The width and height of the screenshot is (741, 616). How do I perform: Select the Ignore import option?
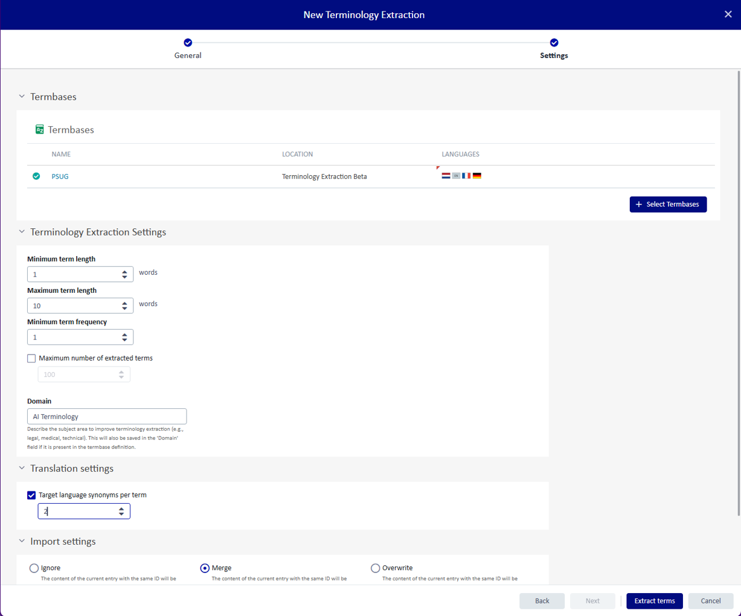coord(34,568)
